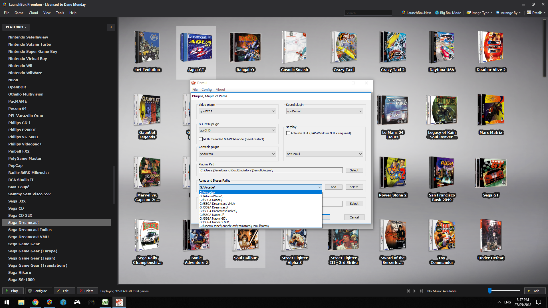Open Details dropdown

(536, 13)
